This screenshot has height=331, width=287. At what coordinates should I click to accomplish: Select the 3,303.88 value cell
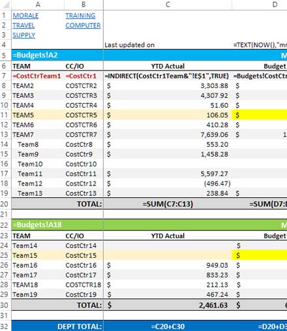(x=168, y=86)
